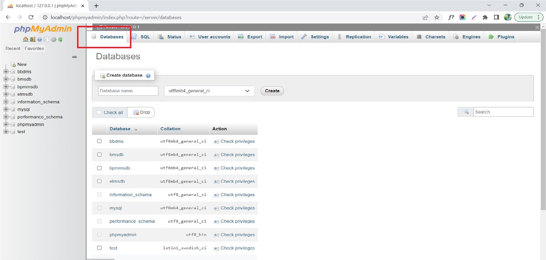Open the Status tab
This screenshot has width=546, height=260.
click(x=169, y=37)
